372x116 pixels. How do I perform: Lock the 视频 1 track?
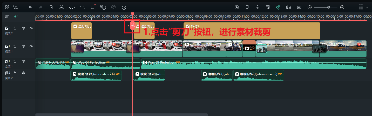coord(15,46)
